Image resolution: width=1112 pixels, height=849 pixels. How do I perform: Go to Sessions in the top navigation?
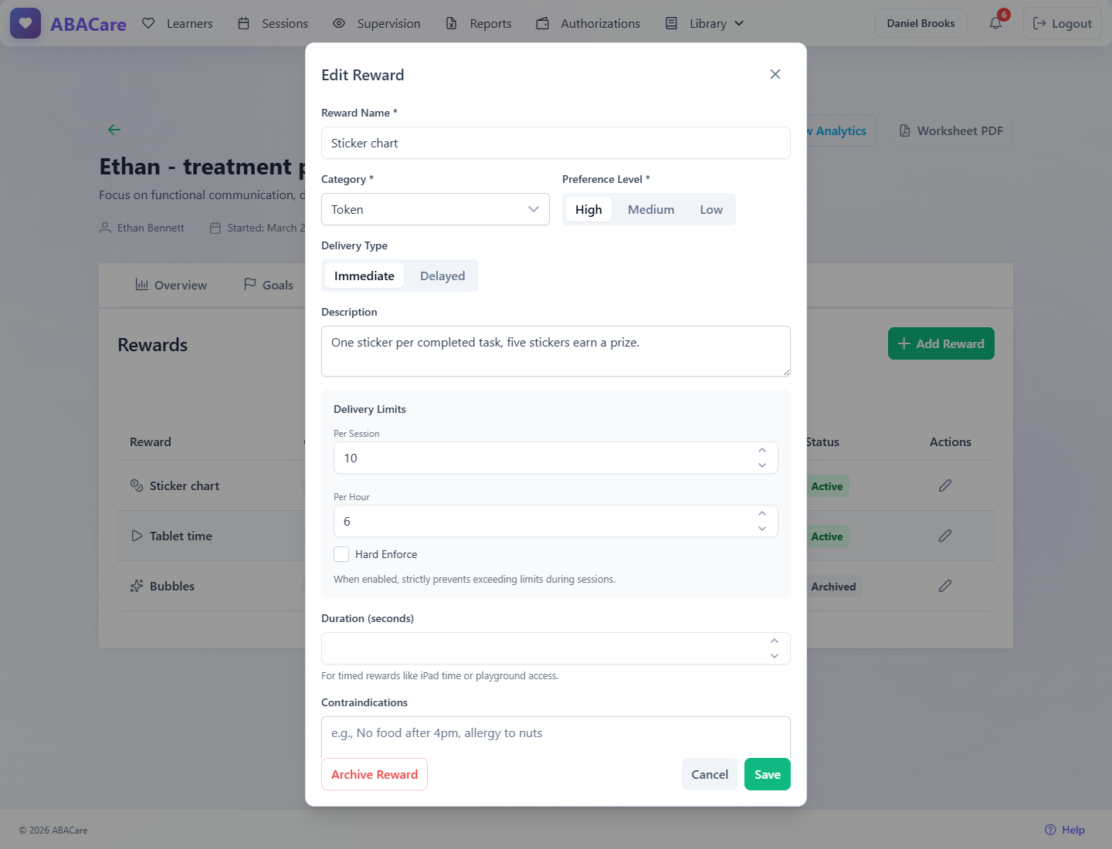pyautogui.click(x=273, y=23)
